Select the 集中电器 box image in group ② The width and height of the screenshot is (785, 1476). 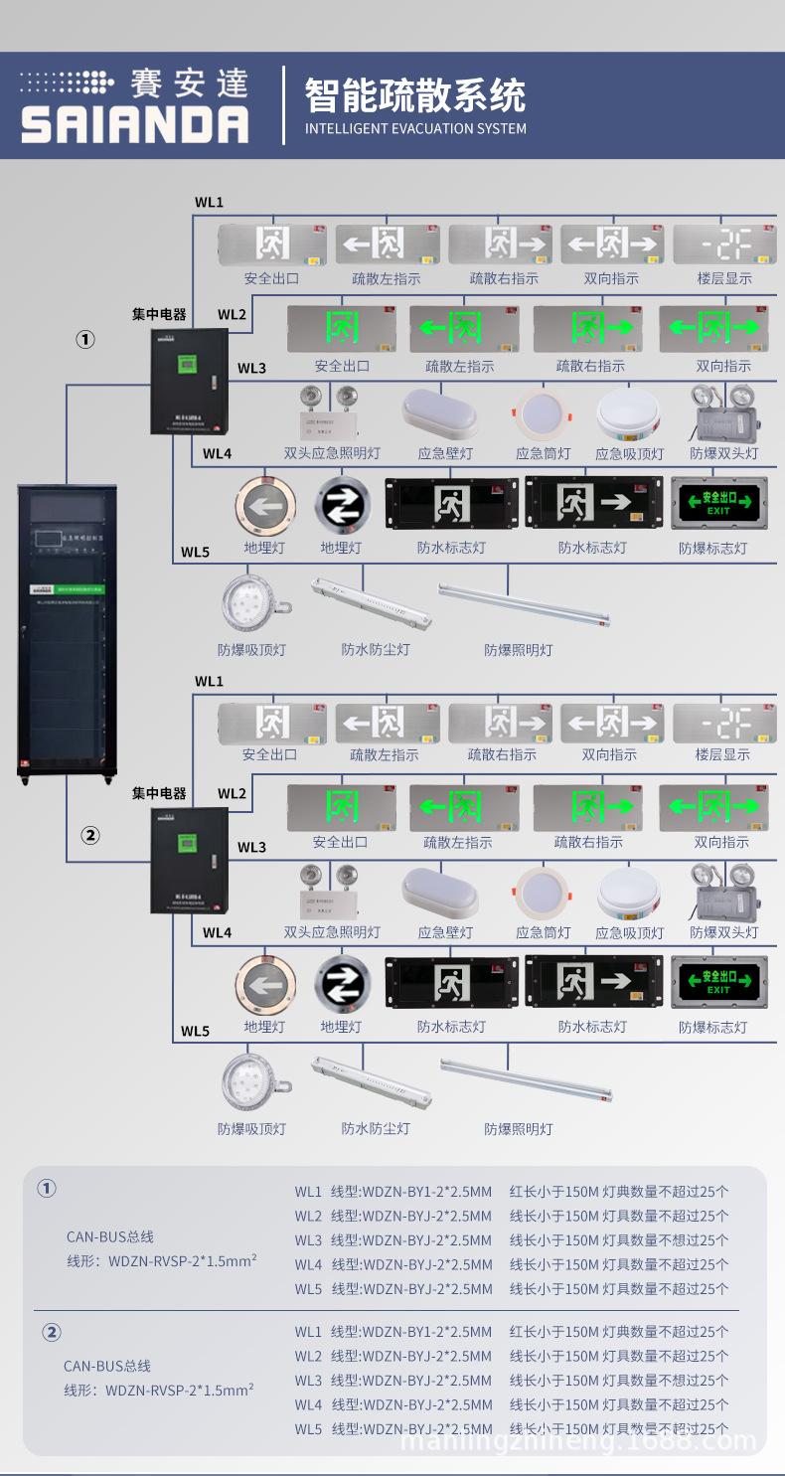[189, 860]
